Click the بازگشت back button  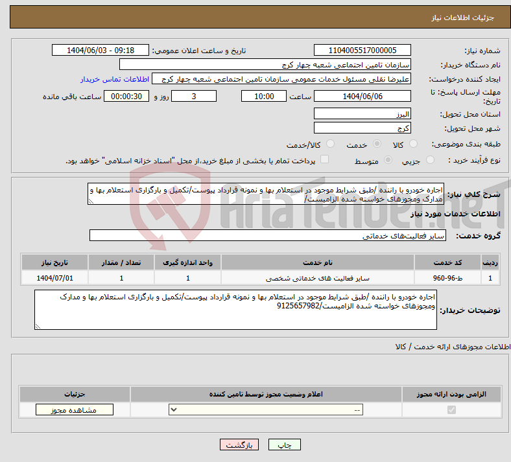pos(239,445)
